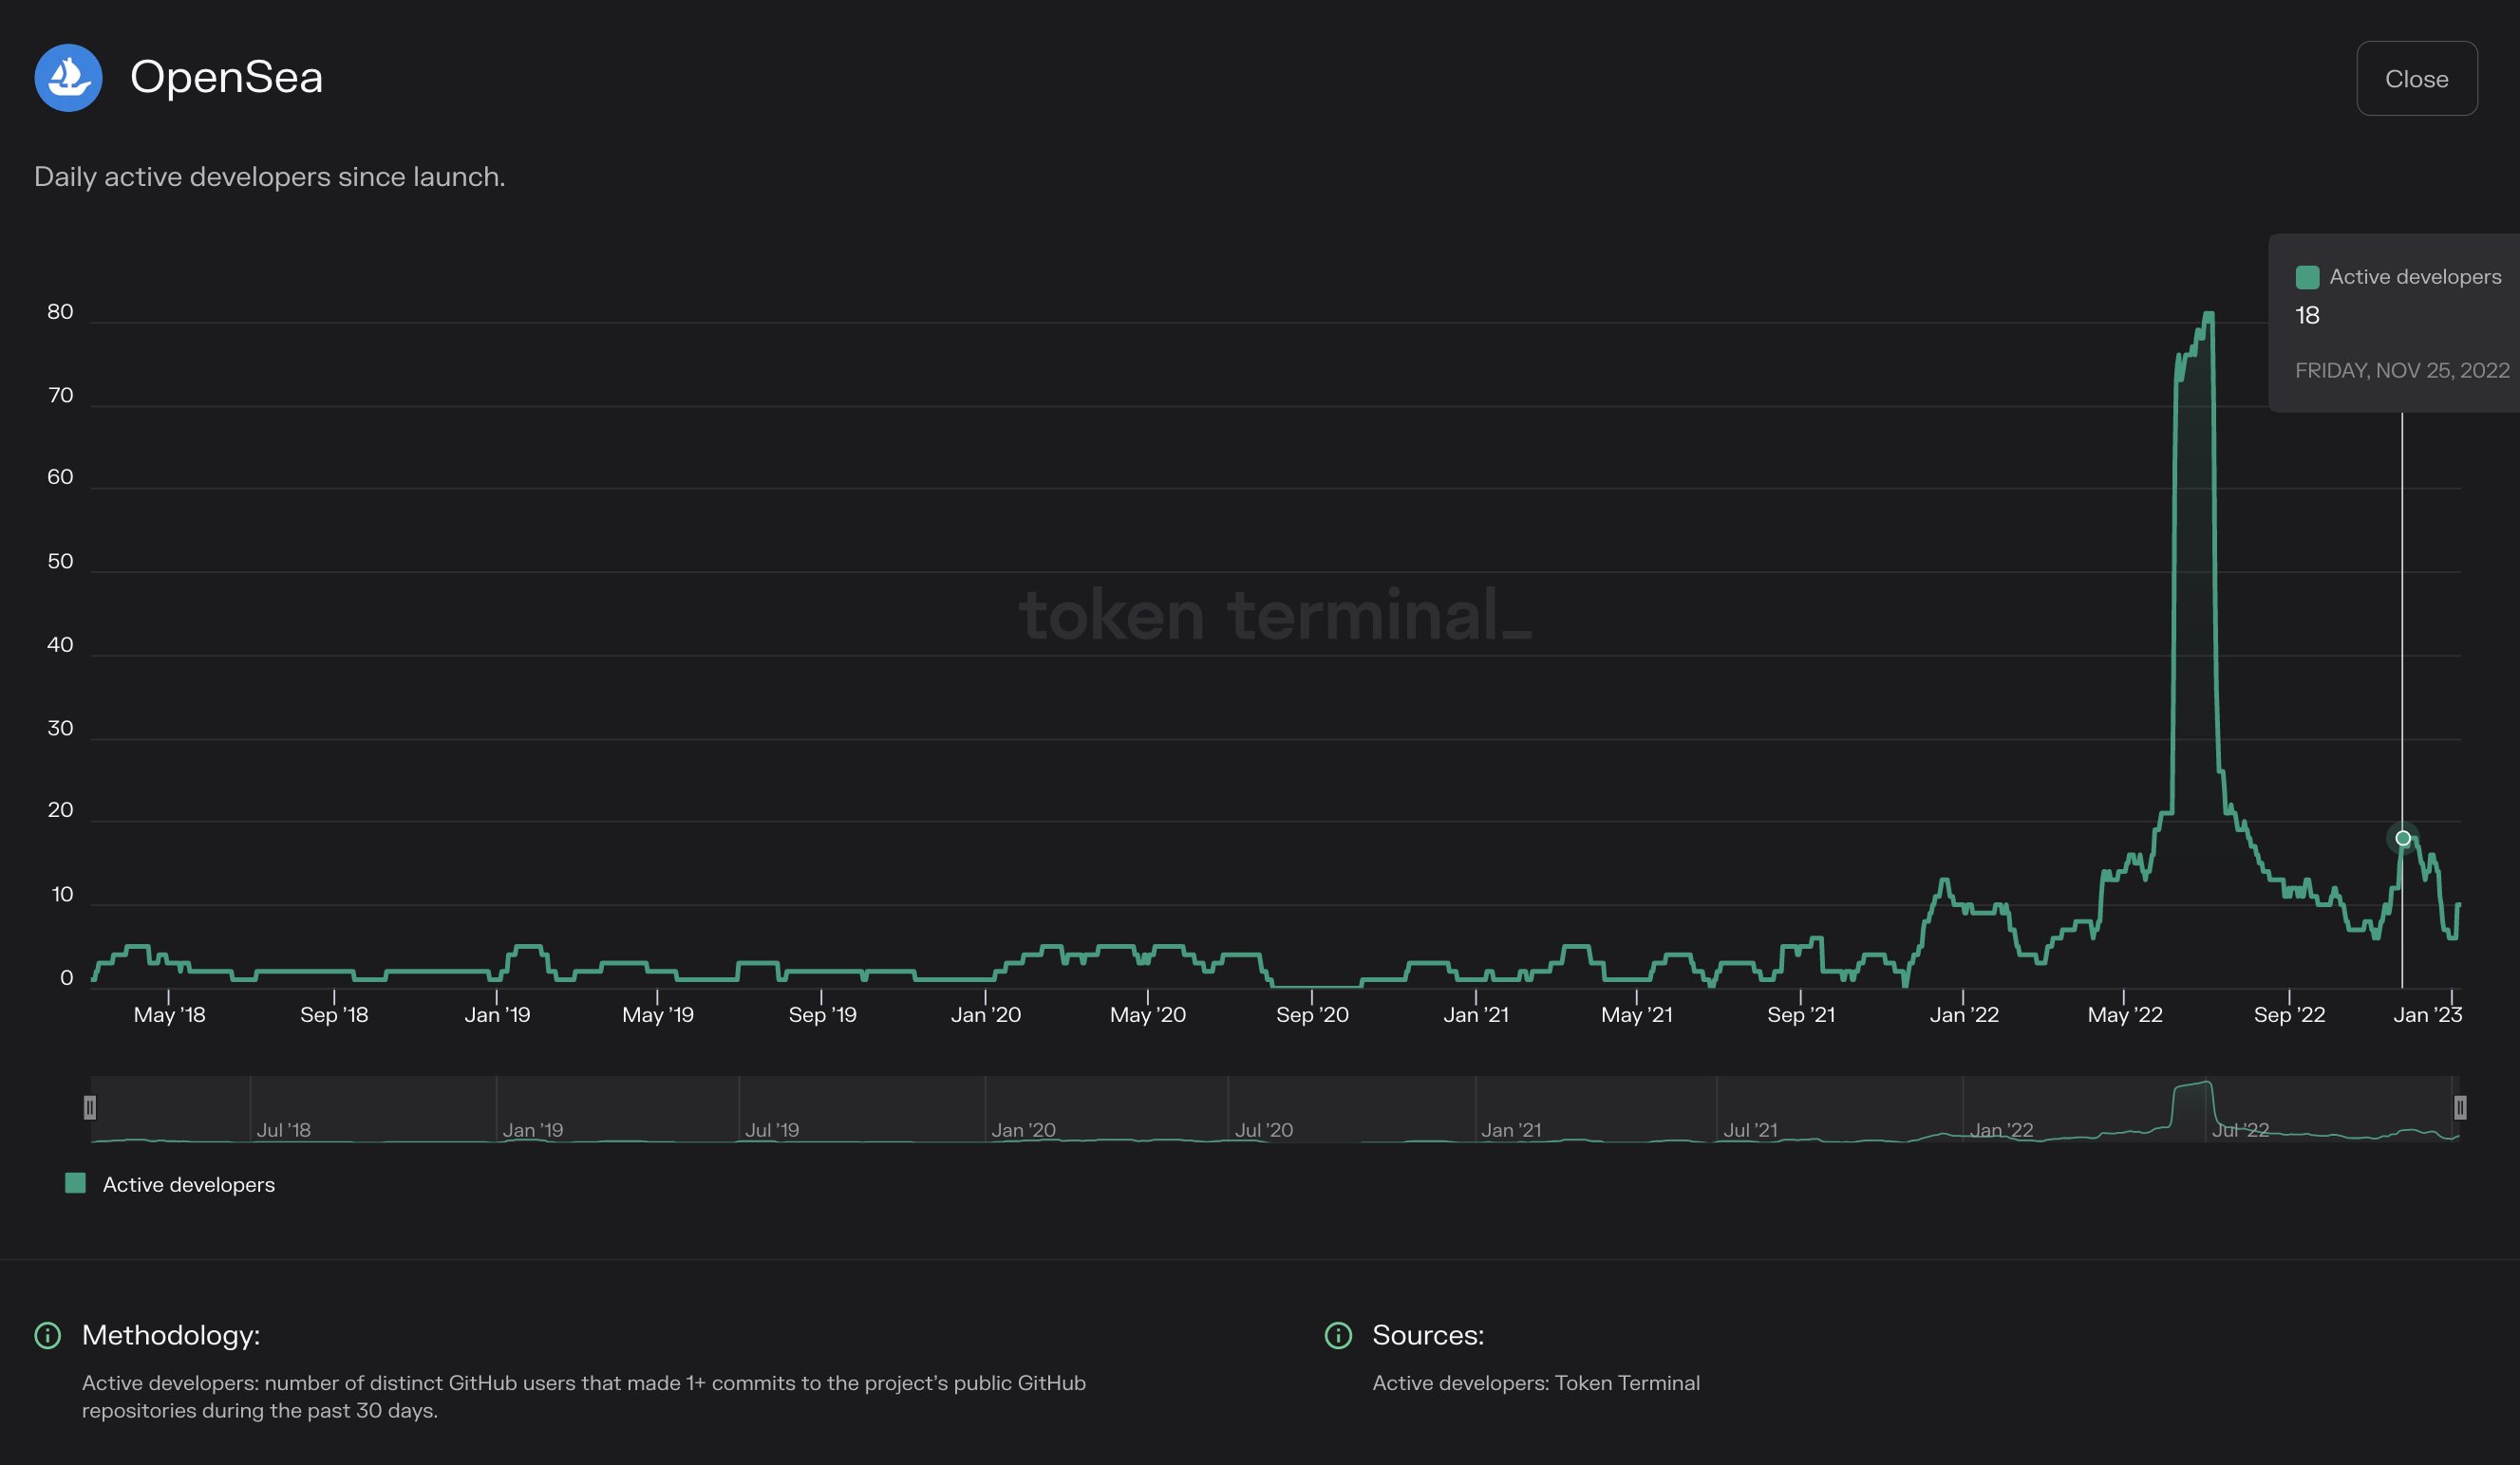Viewport: 2520px width, 1465px height.
Task: Click the left range slider handle
Action: click(90, 1107)
